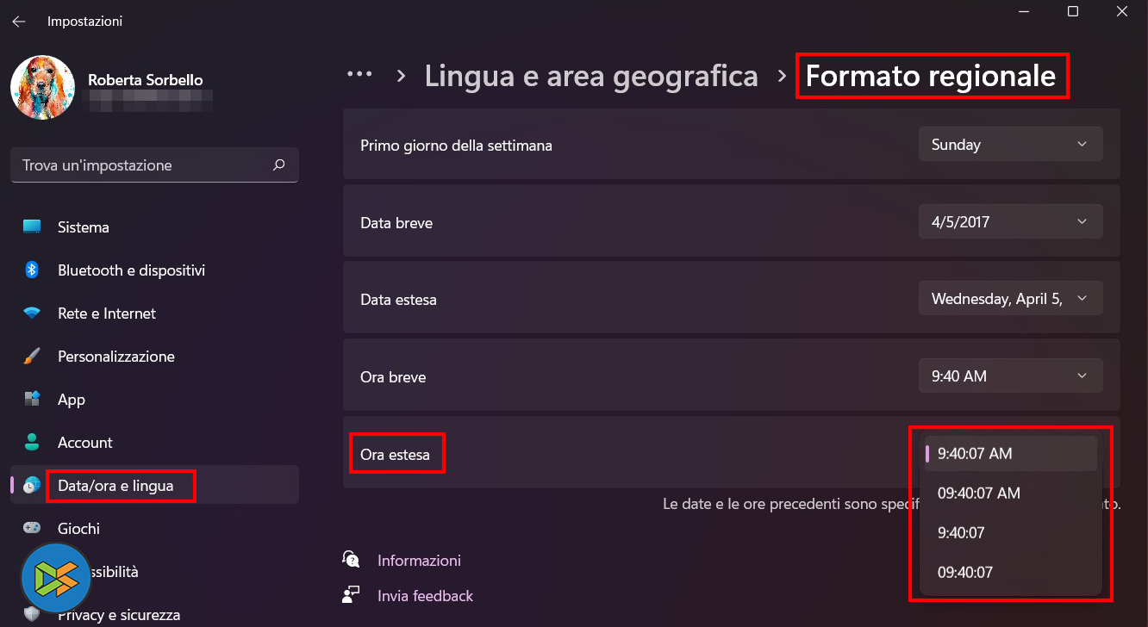
Task: Open the Primo giorno della settimana dropdown
Action: coord(1010,145)
